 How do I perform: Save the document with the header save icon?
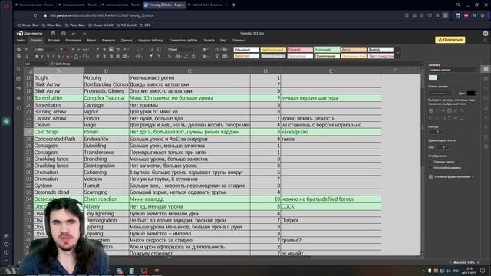click(x=53, y=33)
